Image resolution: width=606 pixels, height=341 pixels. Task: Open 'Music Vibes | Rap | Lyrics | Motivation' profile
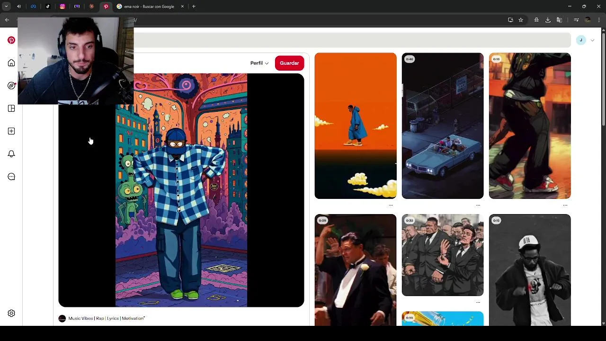point(107,318)
